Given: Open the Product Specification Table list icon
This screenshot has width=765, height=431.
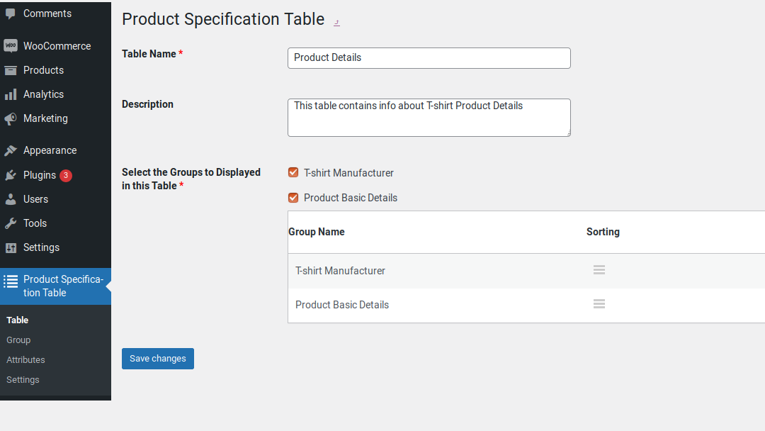Looking at the screenshot, I should coord(10,280).
